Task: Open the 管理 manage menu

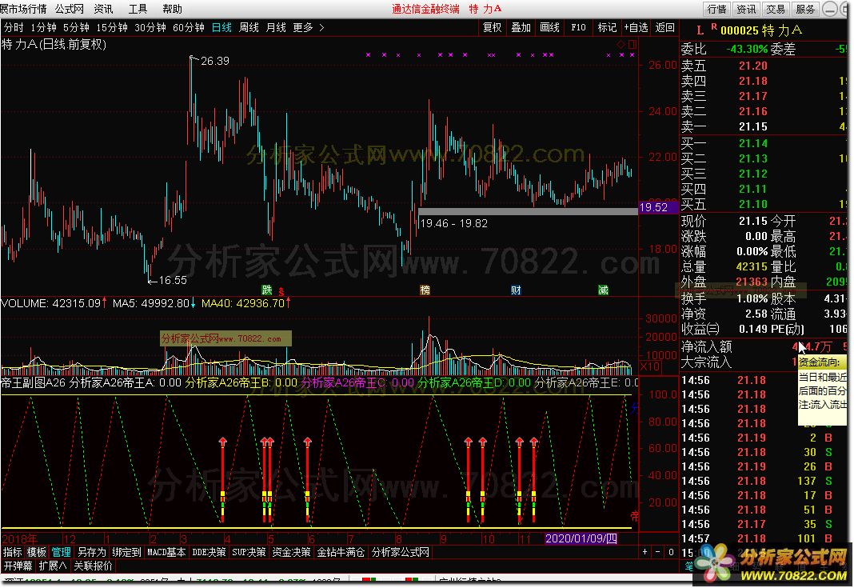Action: click(x=61, y=552)
